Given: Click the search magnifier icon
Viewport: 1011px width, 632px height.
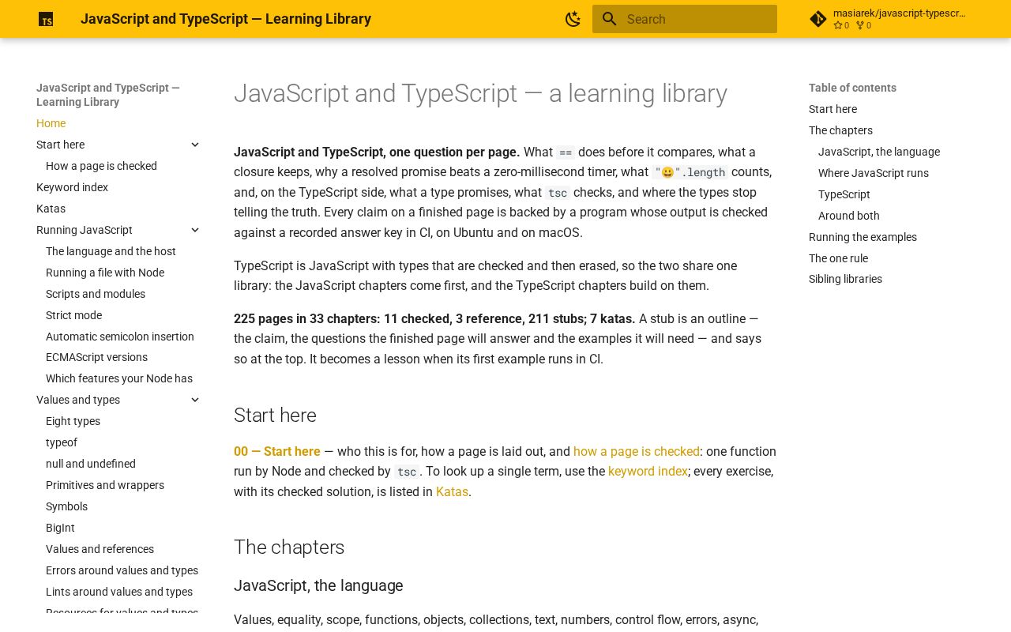Looking at the screenshot, I should click(609, 19).
